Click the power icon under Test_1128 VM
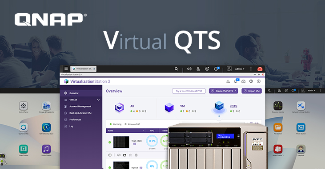This screenshot has height=169, width=325. tap(110, 155)
